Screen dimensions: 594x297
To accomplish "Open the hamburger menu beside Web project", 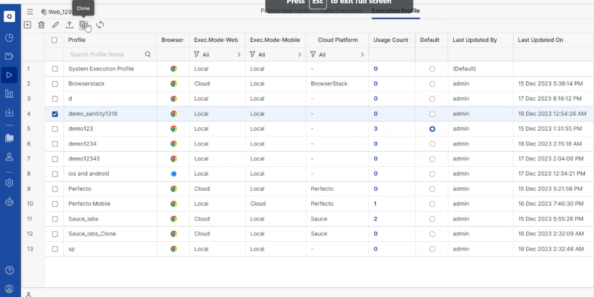I will [x=30, y=12].
